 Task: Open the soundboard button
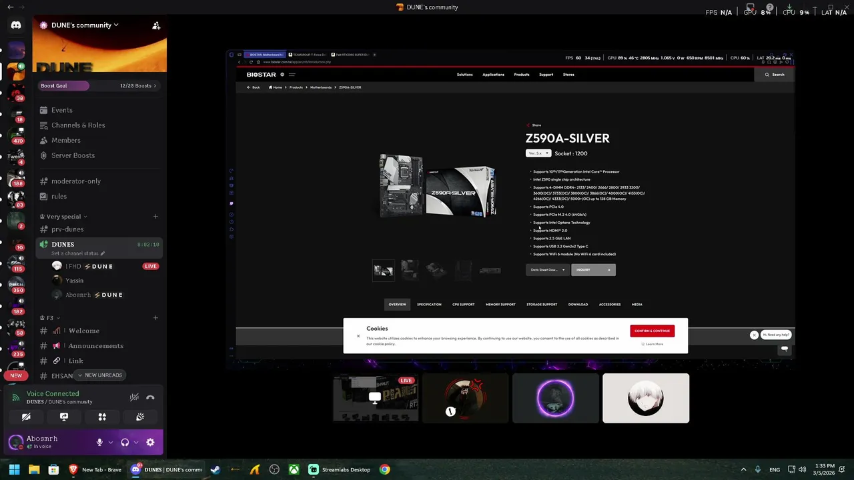pyautogui.click(x=140, y=417)
